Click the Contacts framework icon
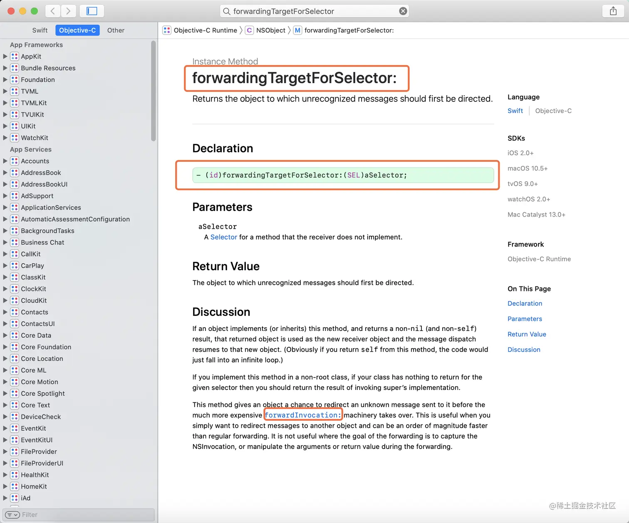 (x=15, y=313)
